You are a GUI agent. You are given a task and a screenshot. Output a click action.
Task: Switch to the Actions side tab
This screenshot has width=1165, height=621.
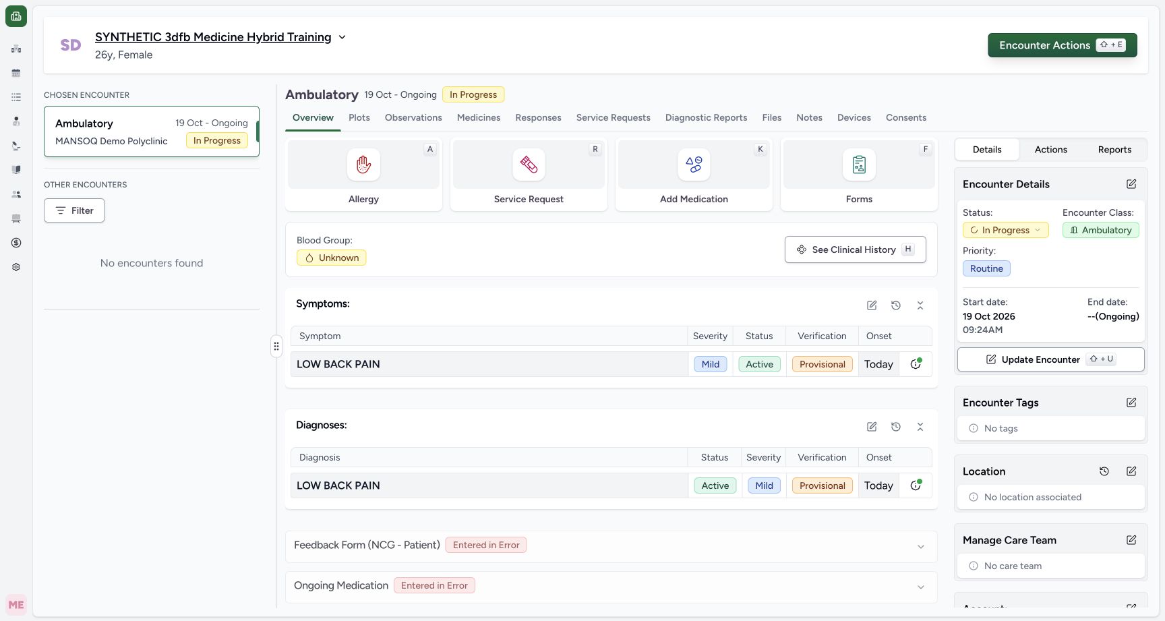tap(1050, 150)
